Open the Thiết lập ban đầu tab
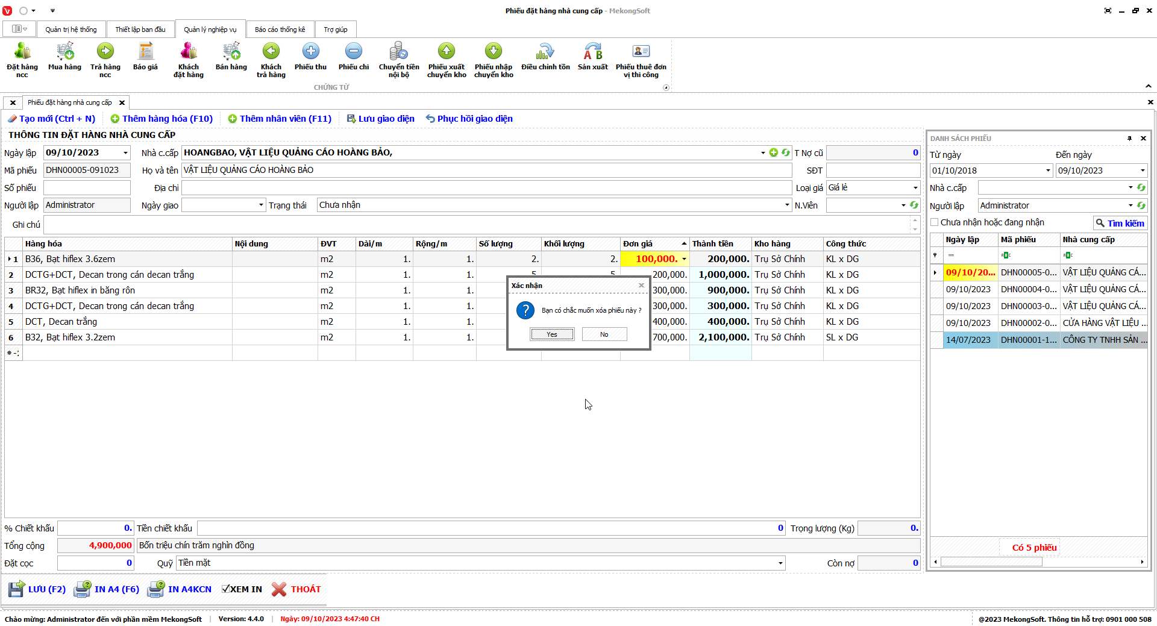Image resolution: width=1157 pixels, height=626 pixels. pos(140,30)
